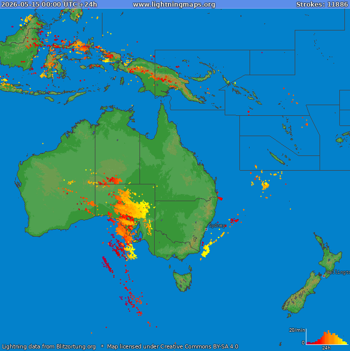Image resolution: width=350 pixels, height=351 pixels.
Task: Click the timestamp '2026-05-15 00:00 UTC +24h'
Action: (49, 4)
